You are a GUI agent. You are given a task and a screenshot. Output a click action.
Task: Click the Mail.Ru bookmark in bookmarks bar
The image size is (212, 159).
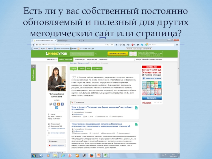73,48
